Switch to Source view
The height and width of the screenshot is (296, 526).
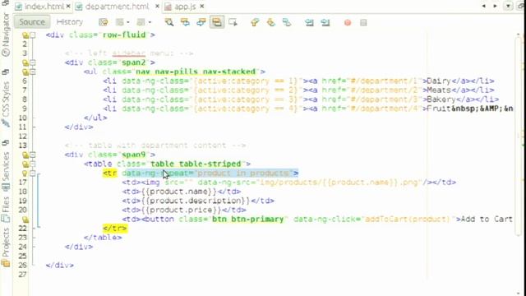[x=32, y=22]
